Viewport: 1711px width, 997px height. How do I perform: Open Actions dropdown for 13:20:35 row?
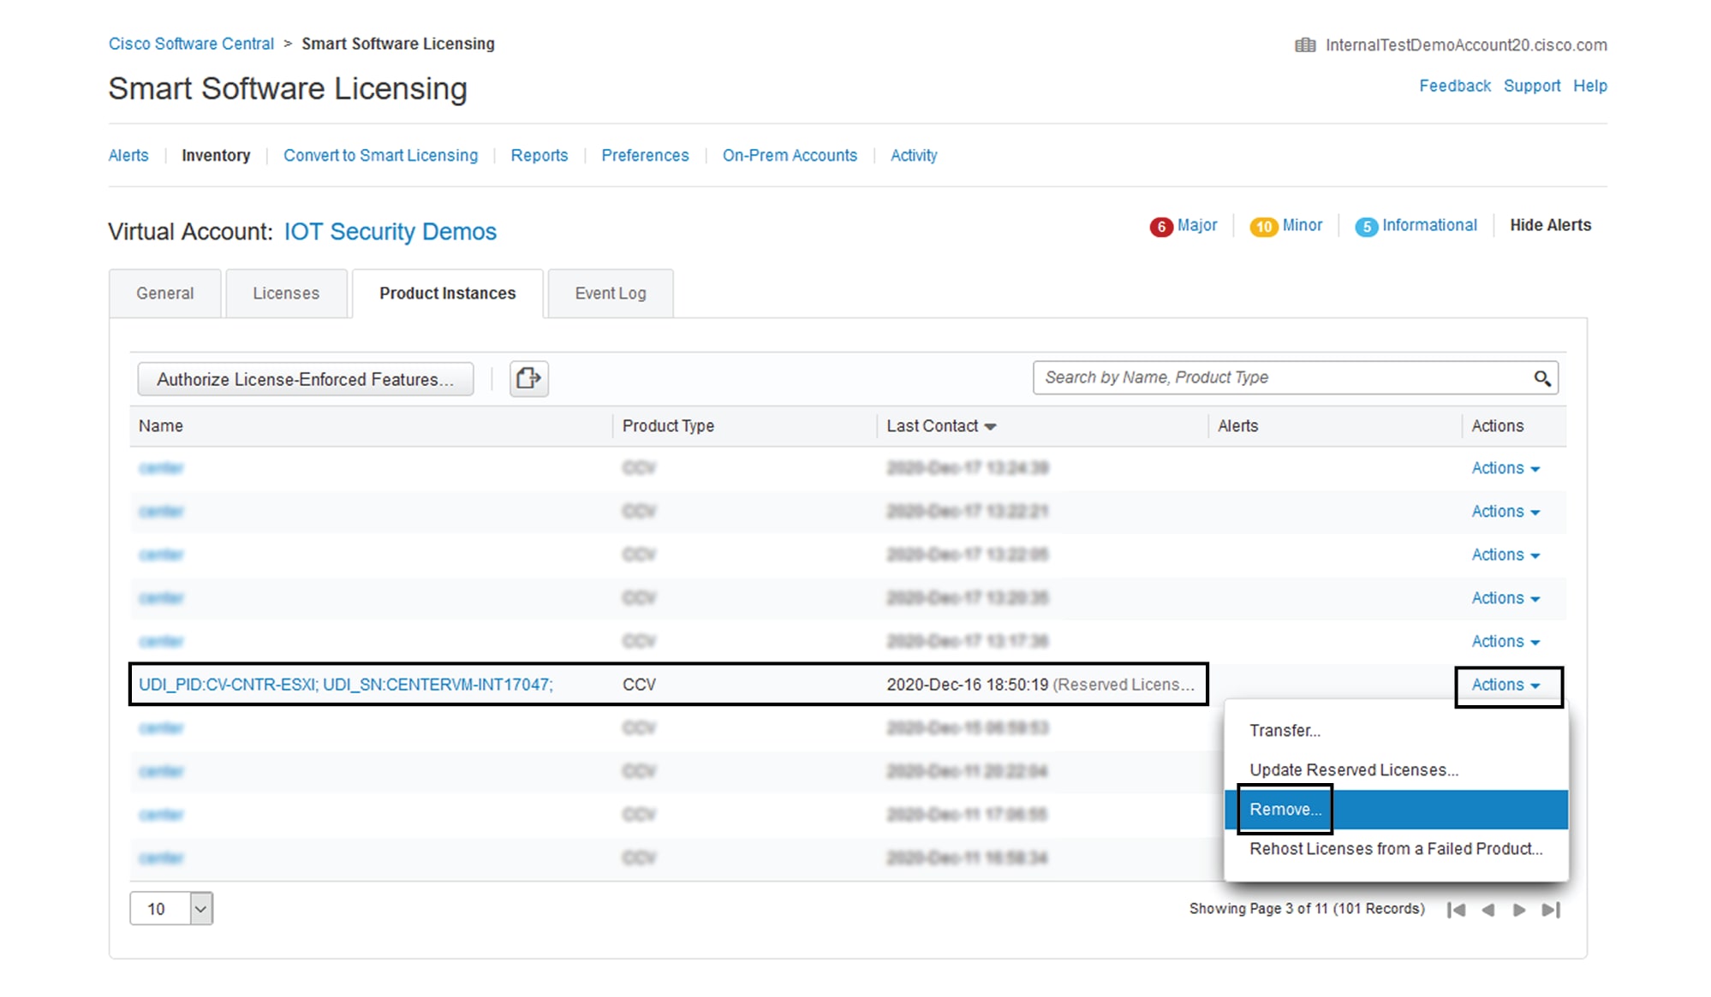tap(1505, 598)
